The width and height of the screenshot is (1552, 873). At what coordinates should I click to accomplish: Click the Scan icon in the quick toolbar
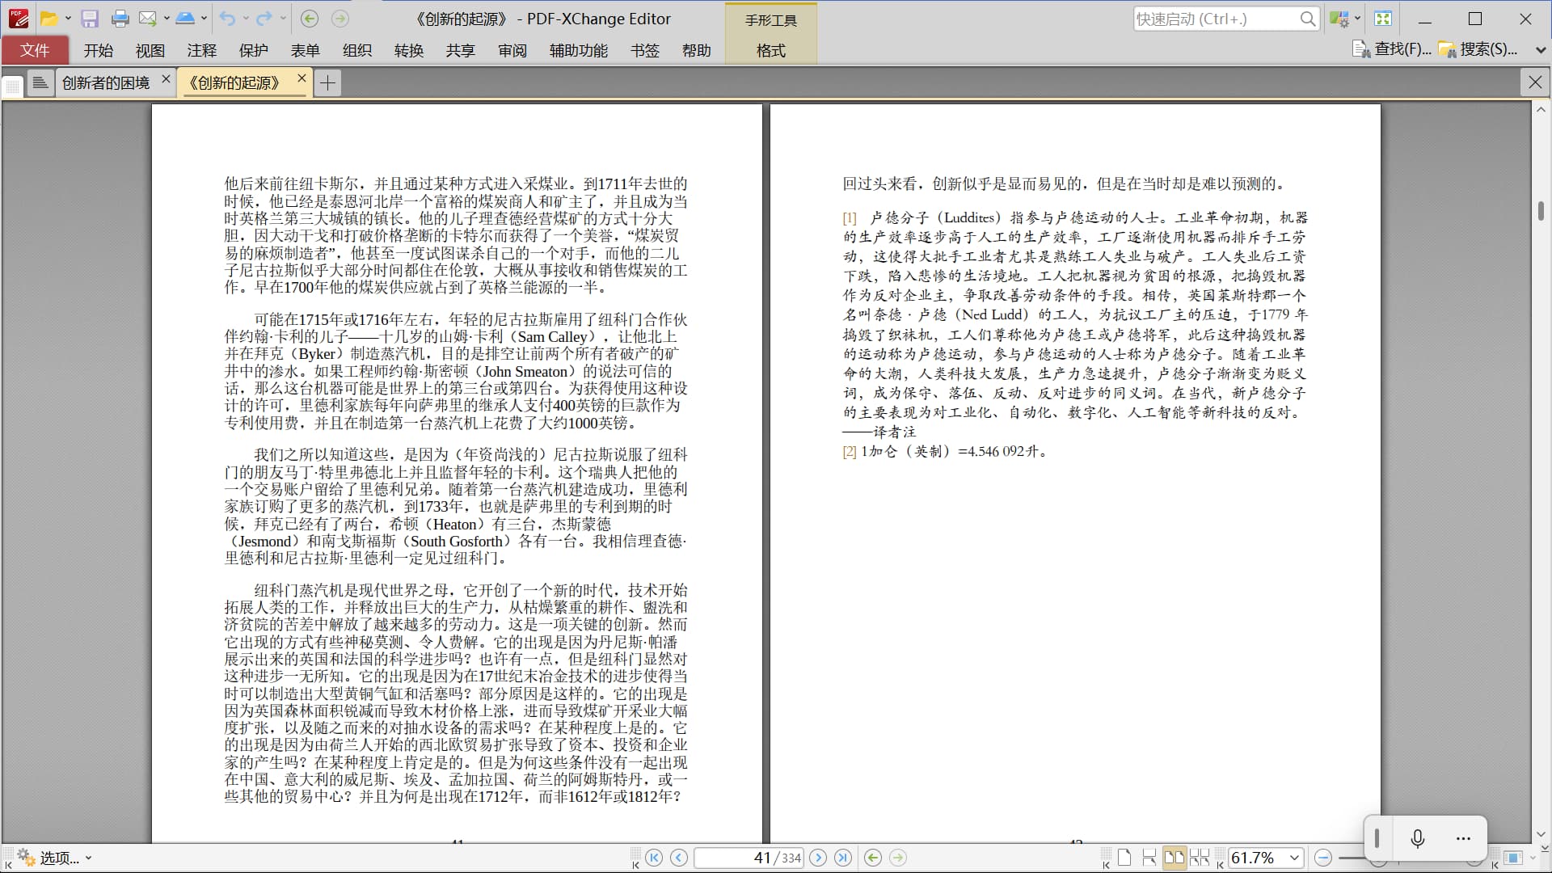(x=185, y=19)
